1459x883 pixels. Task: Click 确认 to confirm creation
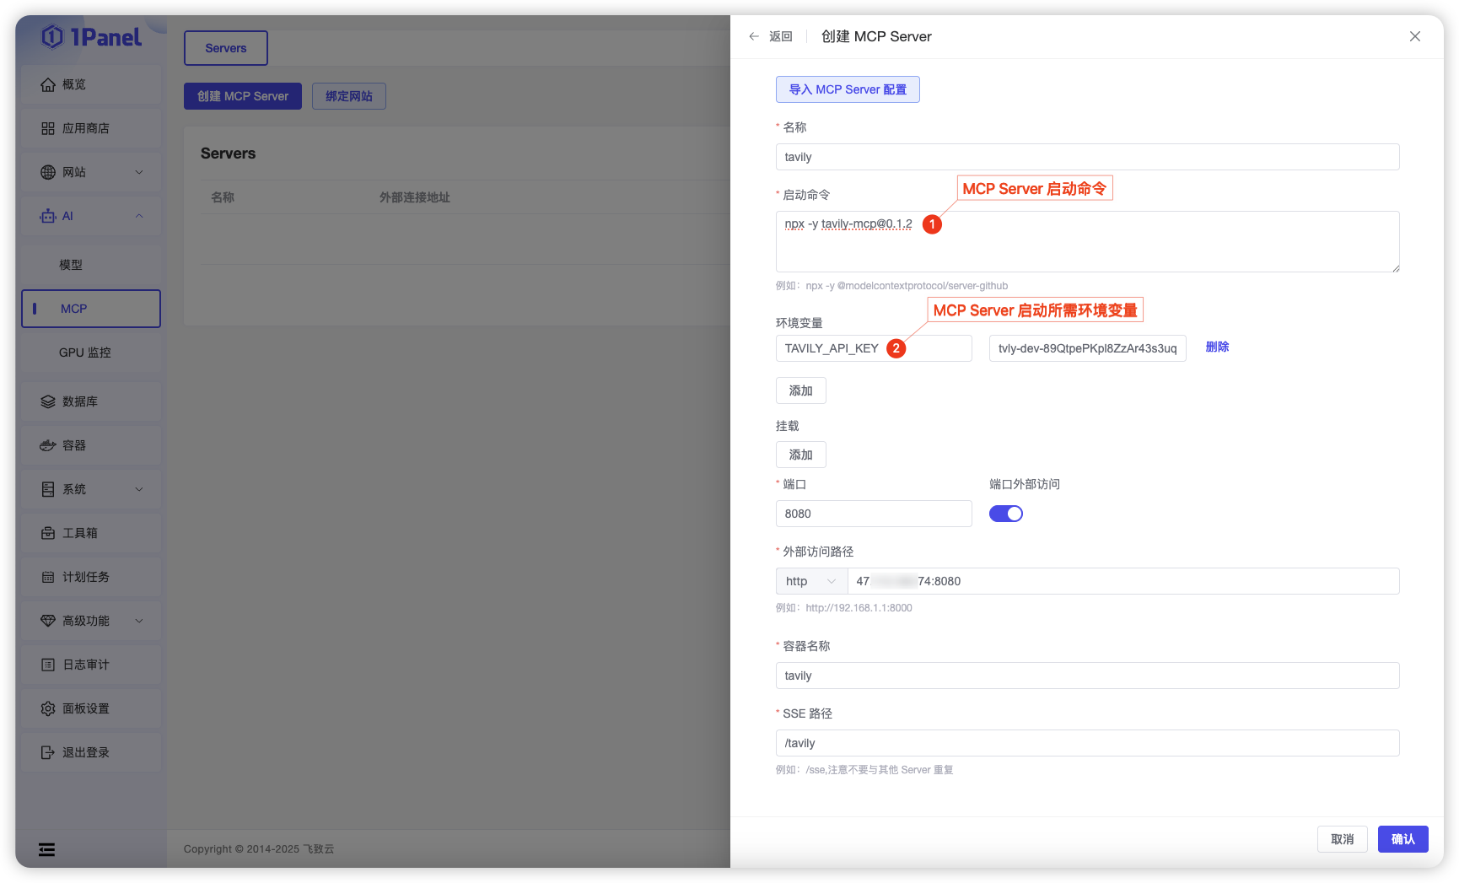[x=1402, y=839]
